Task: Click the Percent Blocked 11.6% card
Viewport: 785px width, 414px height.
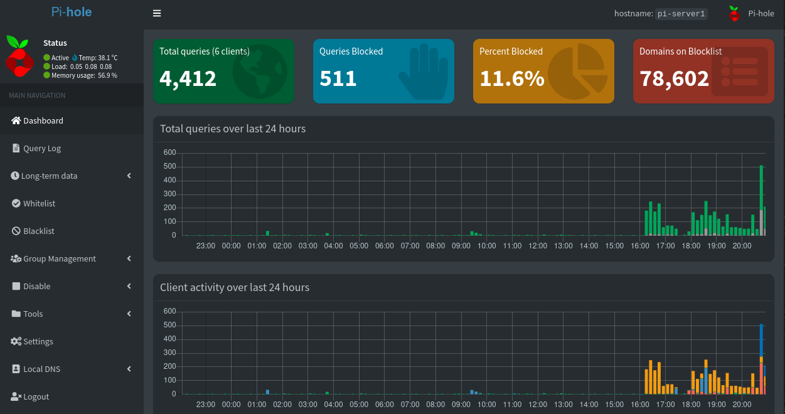Action: pos(543,71)
